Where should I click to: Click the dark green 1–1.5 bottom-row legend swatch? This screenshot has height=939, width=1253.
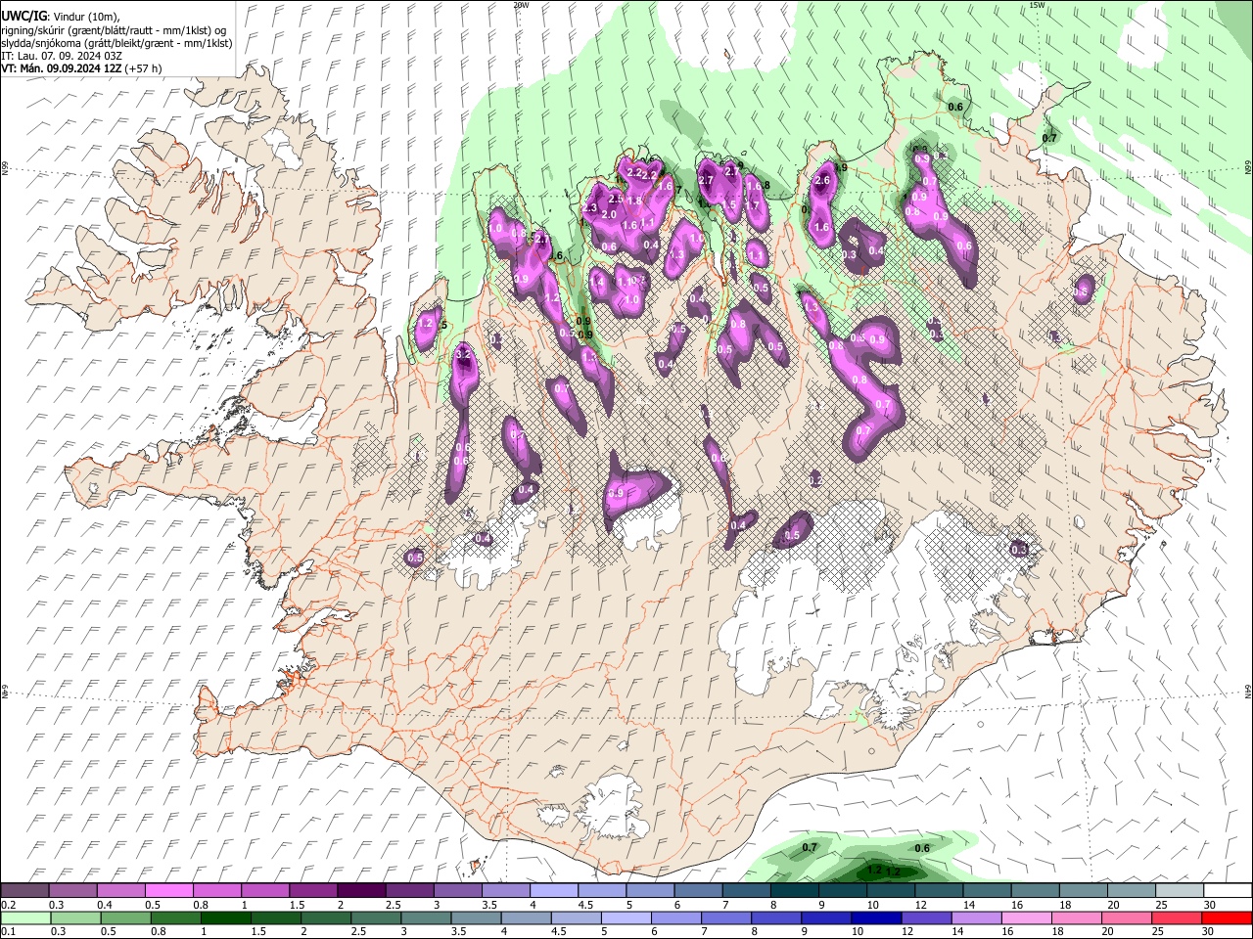pyautogui.click(x=224, y=917)
